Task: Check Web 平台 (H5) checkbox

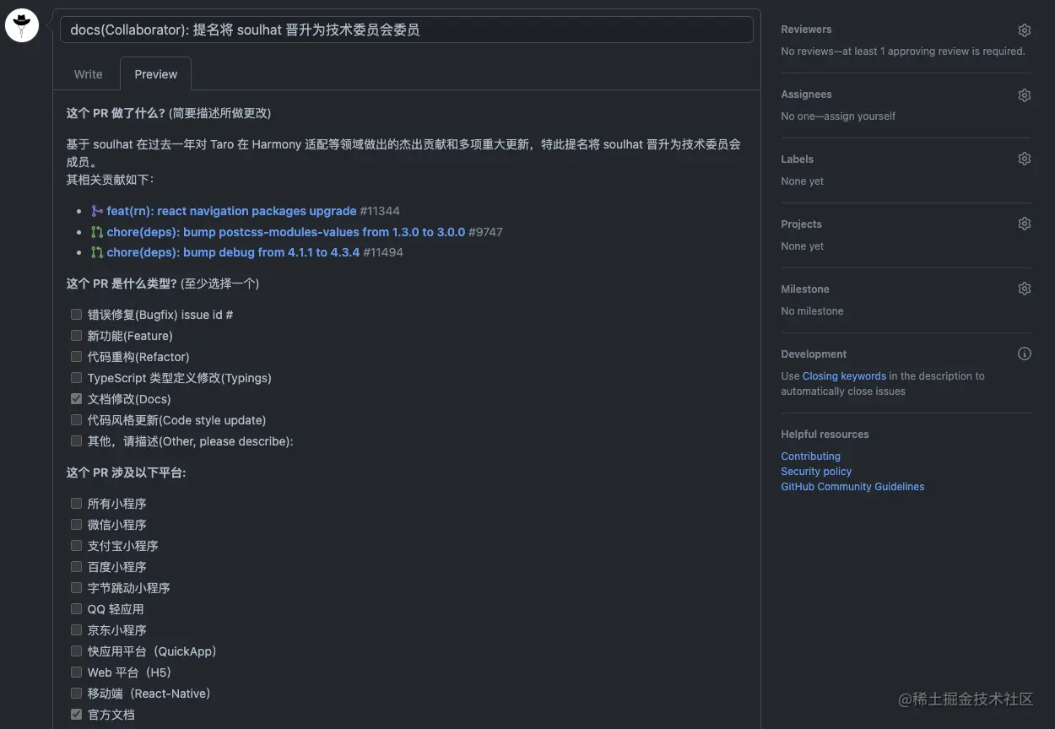Action: click(76, 672)
